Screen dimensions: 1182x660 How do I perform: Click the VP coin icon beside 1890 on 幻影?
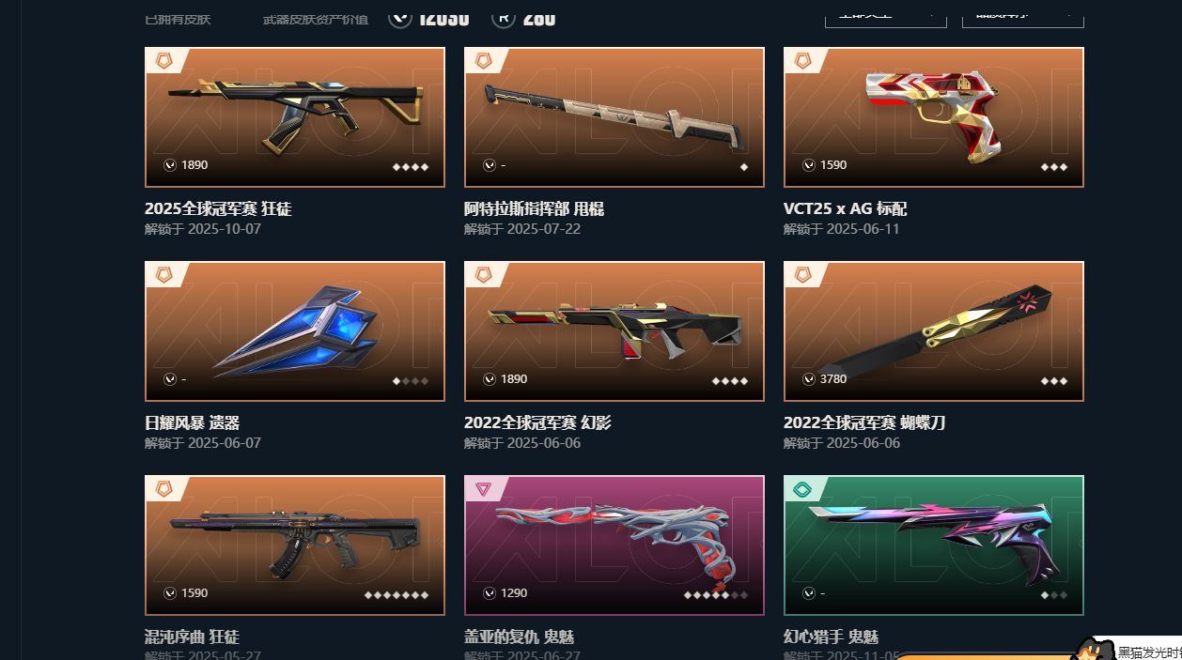point(490,379)
